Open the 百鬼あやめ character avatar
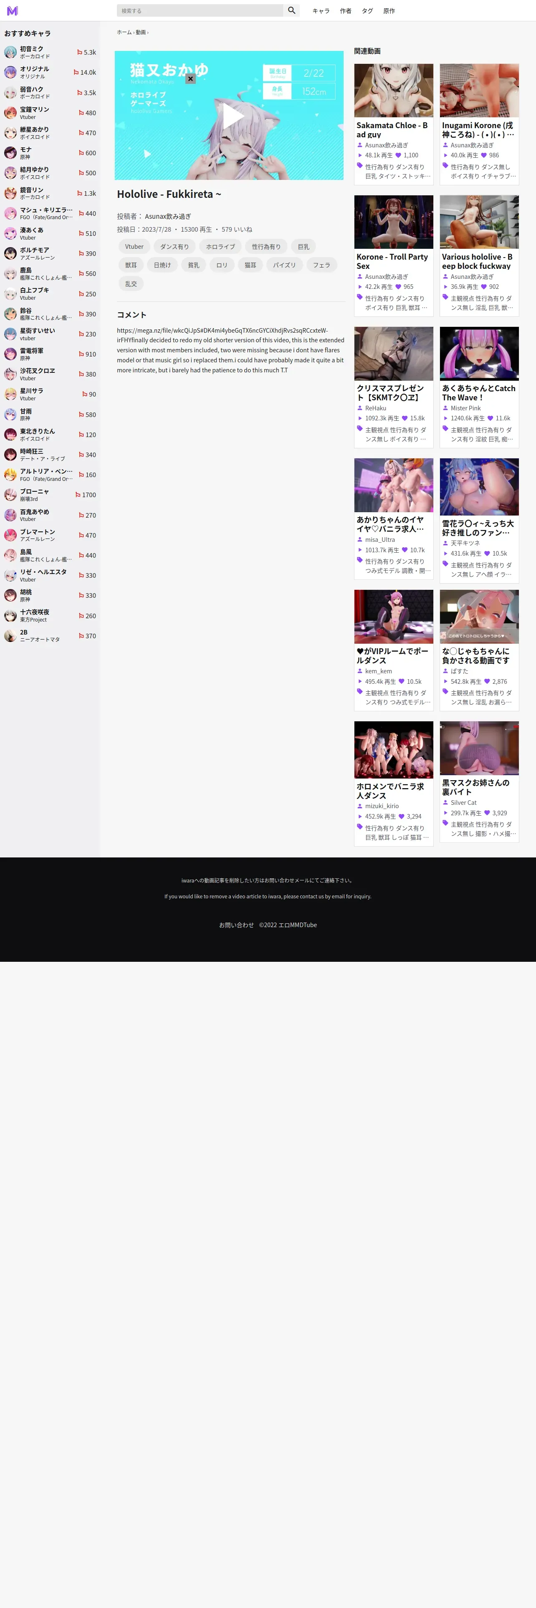The height and width of the screenshot is (1608, 536). (x=10, y=515)
